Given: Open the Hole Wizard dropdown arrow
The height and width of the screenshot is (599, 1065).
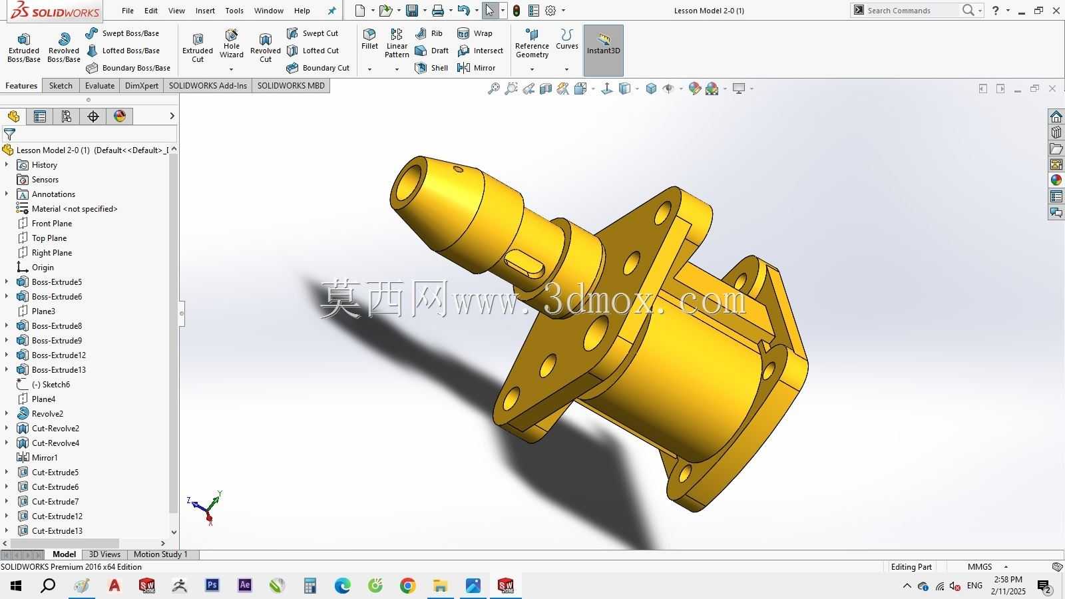Looking at the screenshot, I should [x=232, y=69].
